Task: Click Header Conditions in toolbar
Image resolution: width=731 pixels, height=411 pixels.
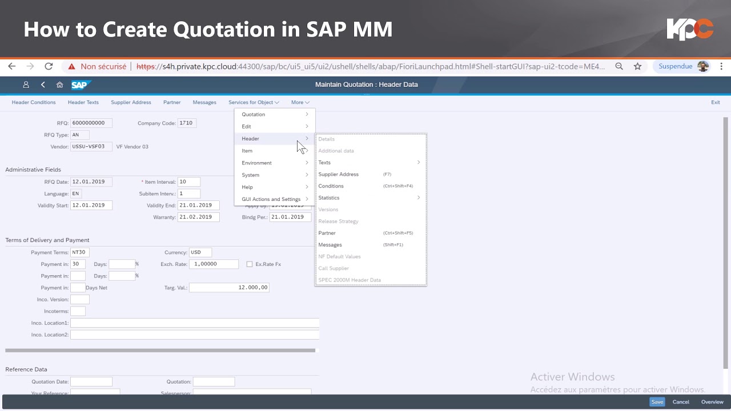Action: [34, 103]
